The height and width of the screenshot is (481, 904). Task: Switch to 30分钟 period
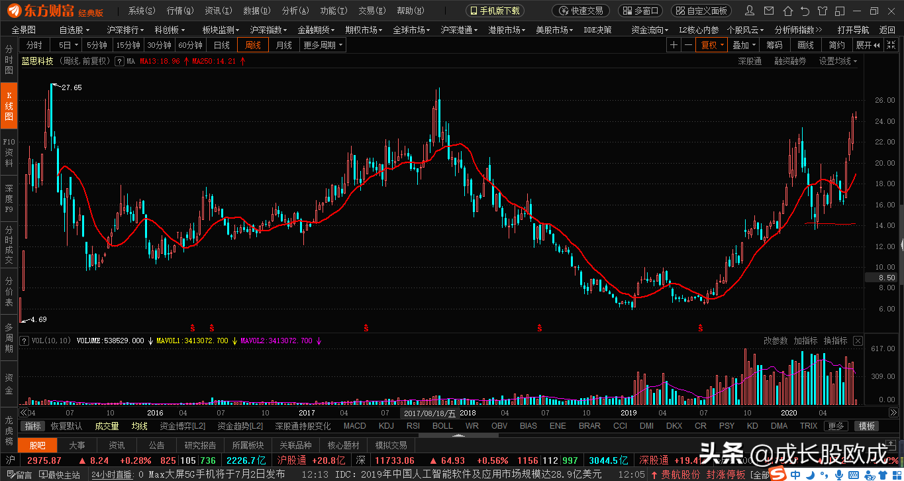click(159, 45)
